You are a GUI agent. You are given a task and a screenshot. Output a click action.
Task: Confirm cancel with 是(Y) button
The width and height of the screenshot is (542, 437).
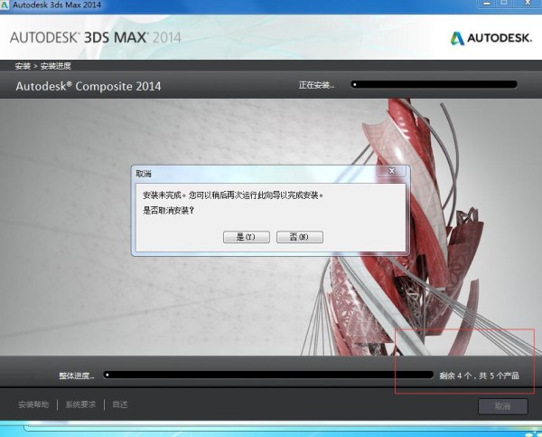(x=246, y=237)
